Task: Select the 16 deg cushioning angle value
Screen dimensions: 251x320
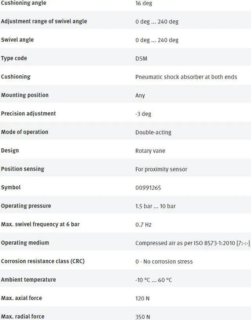Action: tap(144, 4)
